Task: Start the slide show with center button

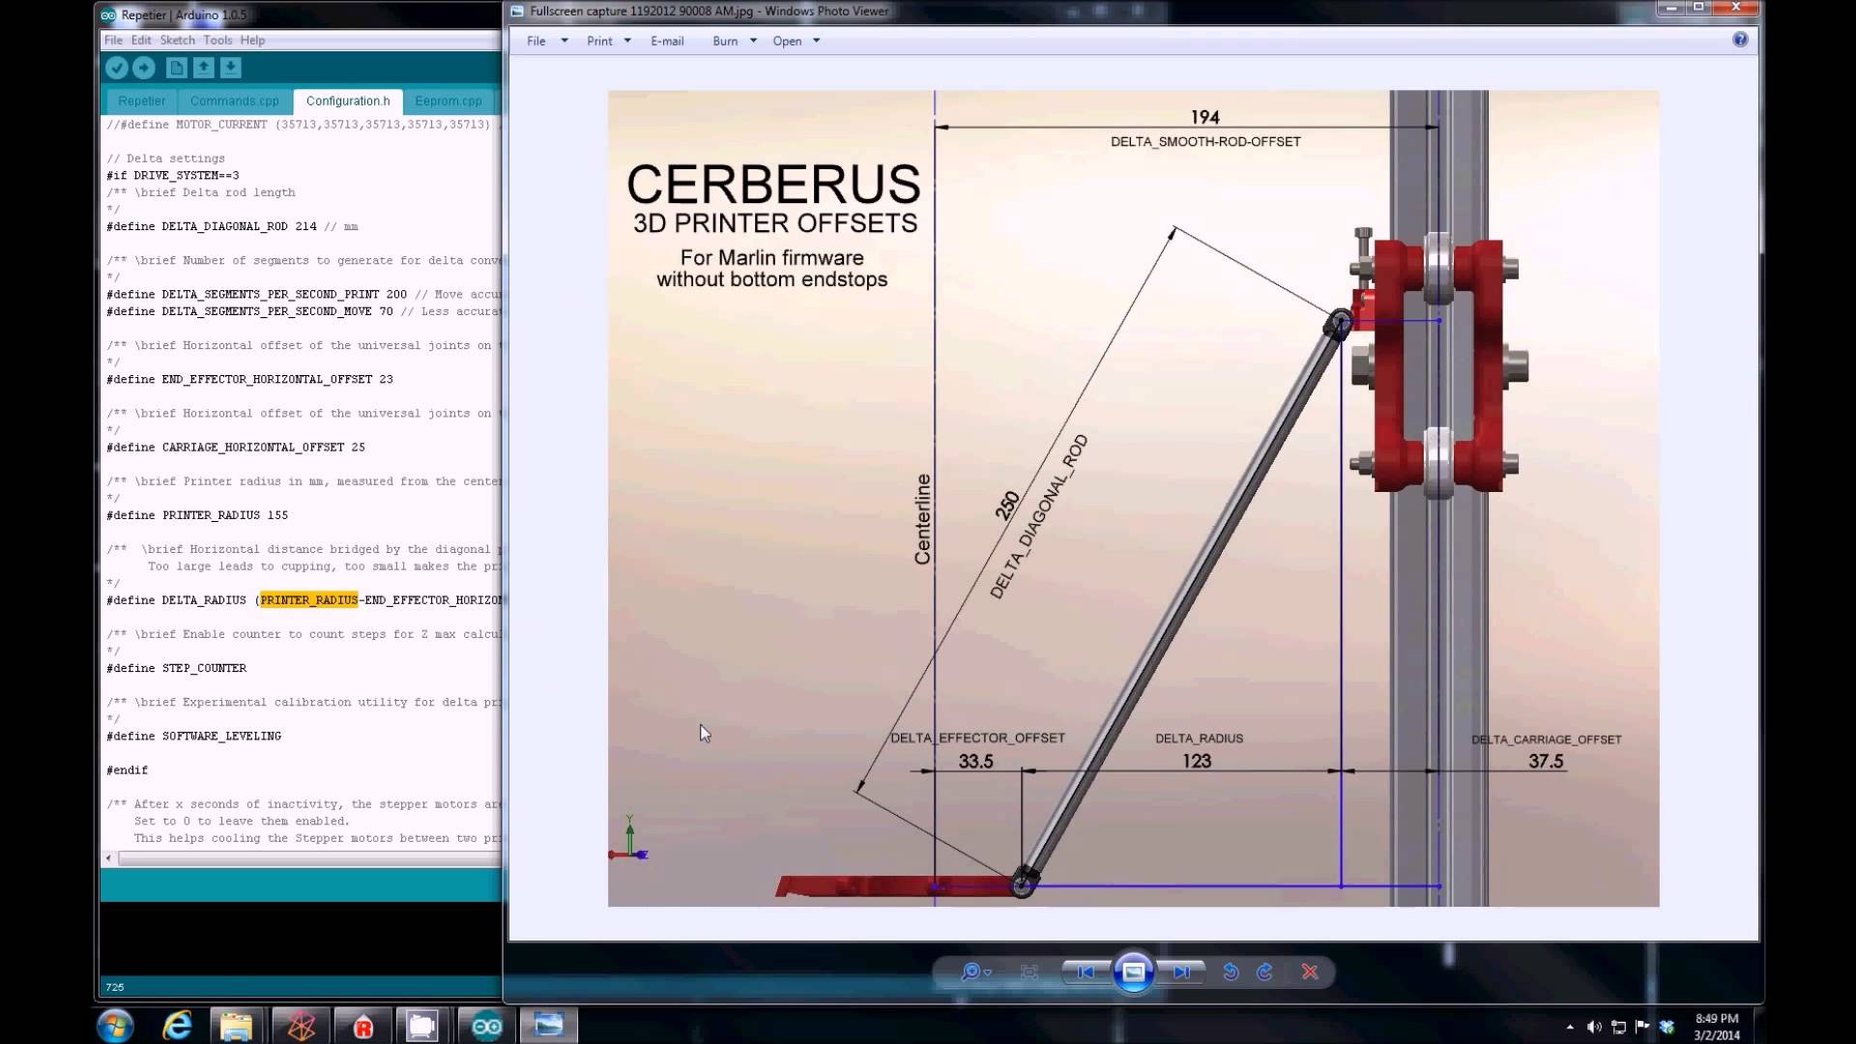Action: 1134,971
